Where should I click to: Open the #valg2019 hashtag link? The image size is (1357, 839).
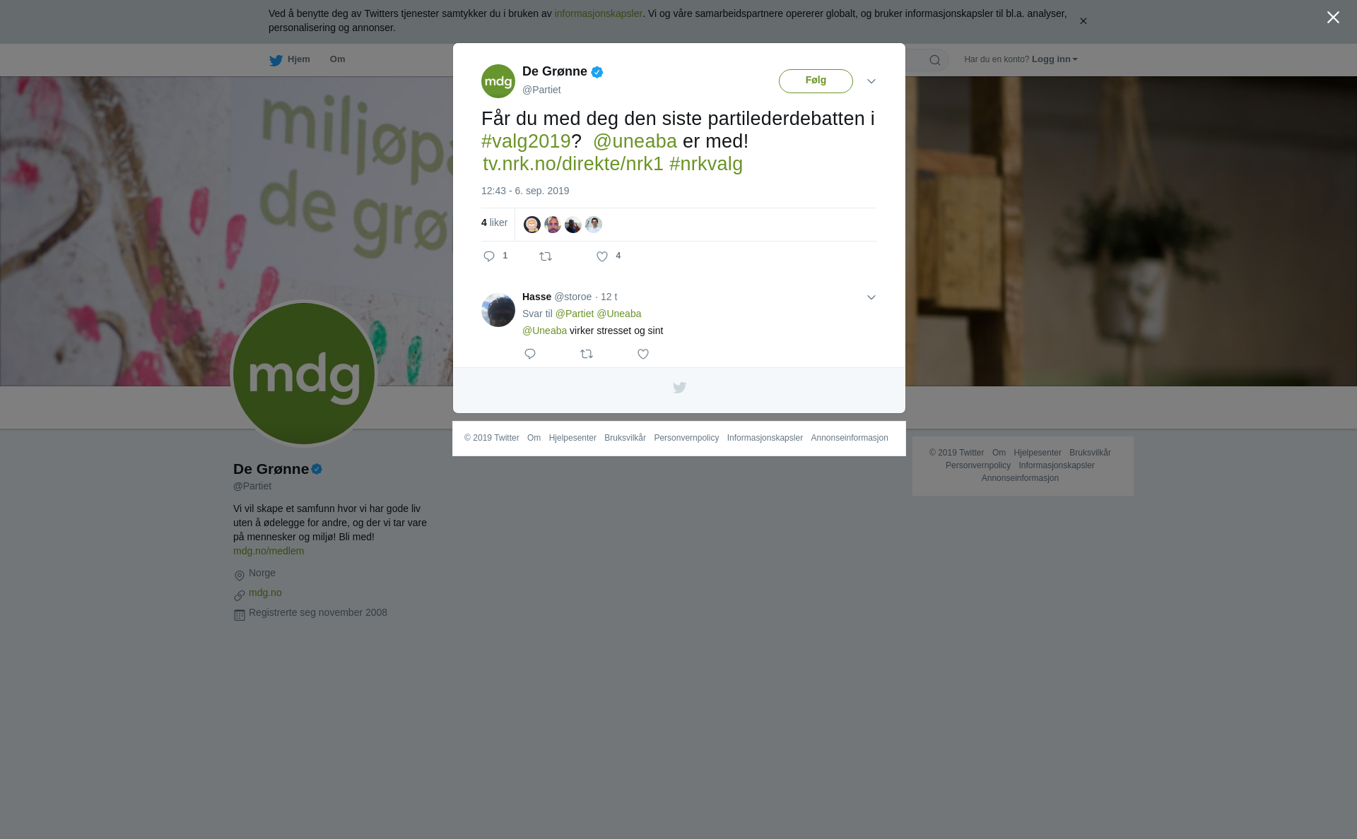coord(526,141)
